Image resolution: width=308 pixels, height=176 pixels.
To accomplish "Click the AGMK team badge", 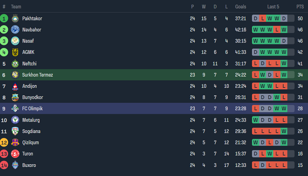I will click(x=15, y=52).
